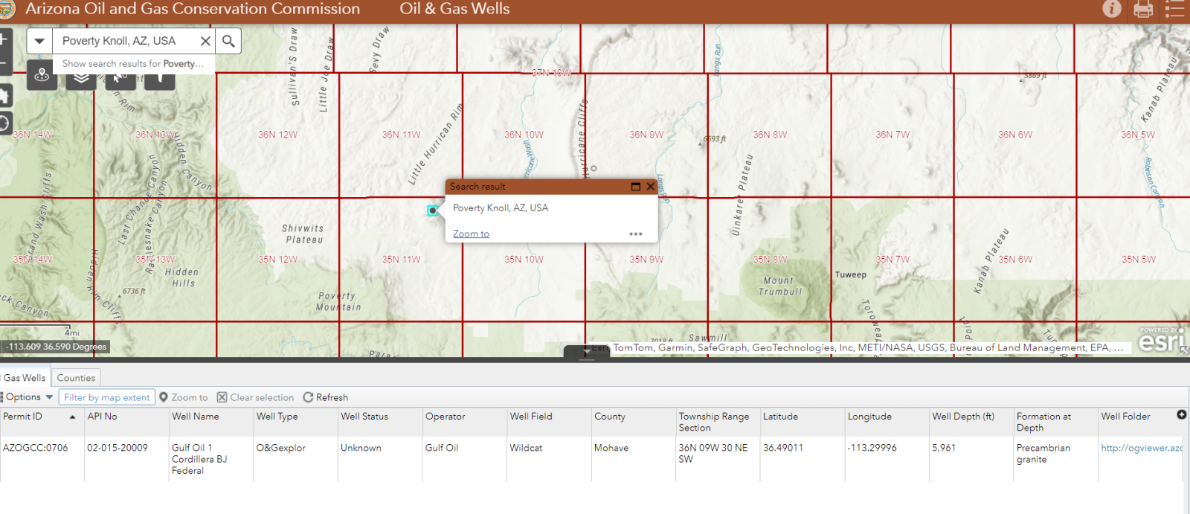
Task: Open the Legend widget in header
Action: coord(1175,9)
